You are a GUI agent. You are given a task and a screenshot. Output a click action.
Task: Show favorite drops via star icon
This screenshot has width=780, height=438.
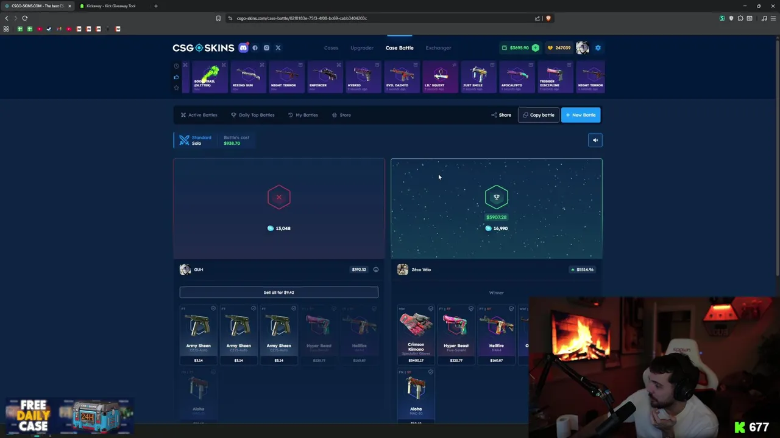pos(177,88)
